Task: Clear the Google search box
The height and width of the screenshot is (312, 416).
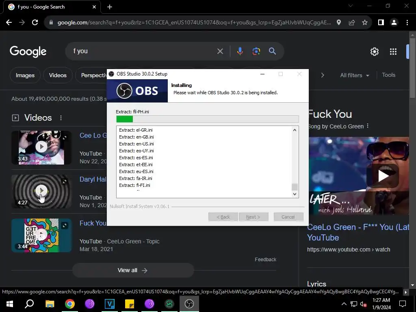Action: [220, 51]
